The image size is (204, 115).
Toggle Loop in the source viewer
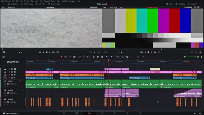pyautogui.click(x=57, y=52)
